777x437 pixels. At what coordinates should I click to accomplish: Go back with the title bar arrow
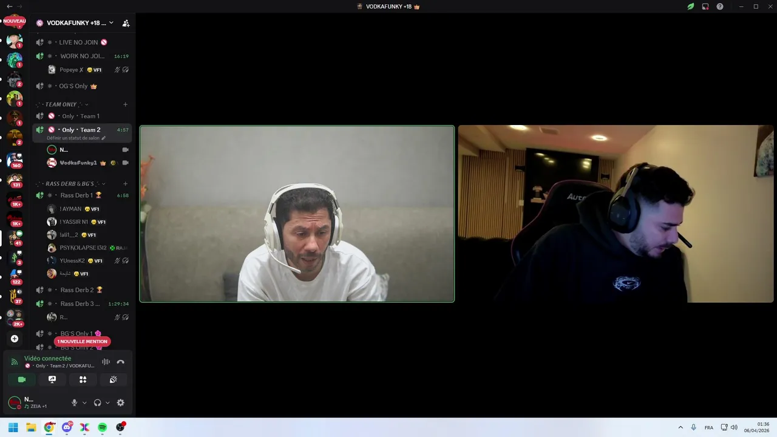click(x=9, y=6)
